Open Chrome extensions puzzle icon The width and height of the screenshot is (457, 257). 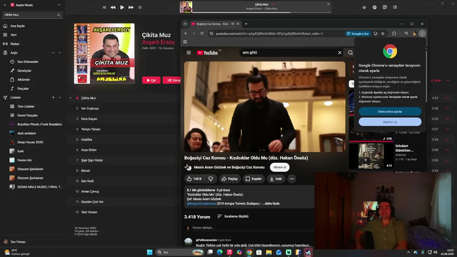coord(394,34)
